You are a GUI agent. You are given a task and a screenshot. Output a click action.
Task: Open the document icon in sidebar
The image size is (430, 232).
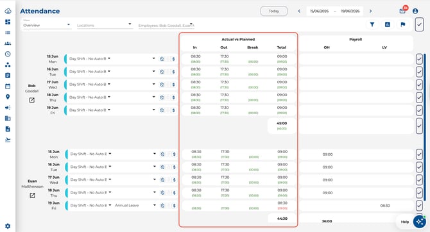click(8, 129)
